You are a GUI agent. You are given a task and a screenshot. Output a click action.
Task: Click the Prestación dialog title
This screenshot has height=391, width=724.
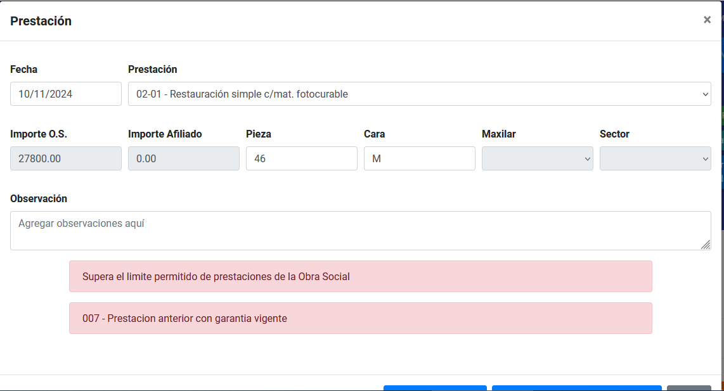41,20
